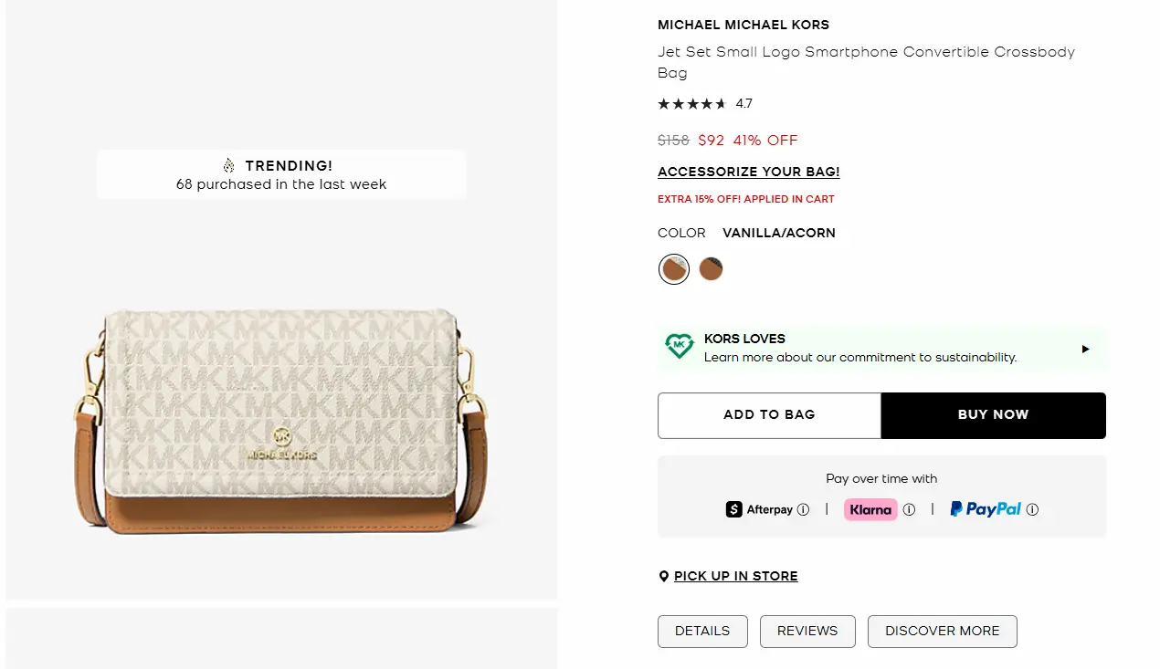The height and width of the screenshot is (669, 1160).
Task: Select the Vanilla/Acorn color swatch
Action: [673, 268]
